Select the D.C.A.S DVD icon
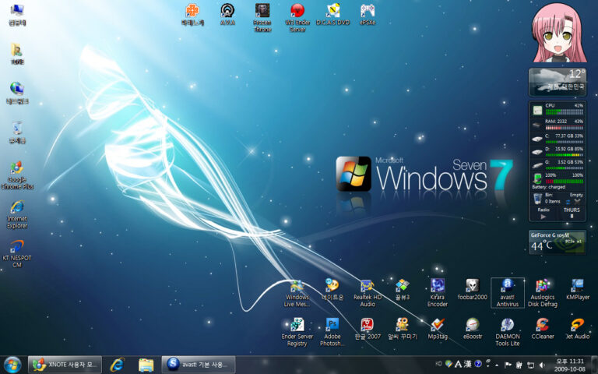 point(333,15)
